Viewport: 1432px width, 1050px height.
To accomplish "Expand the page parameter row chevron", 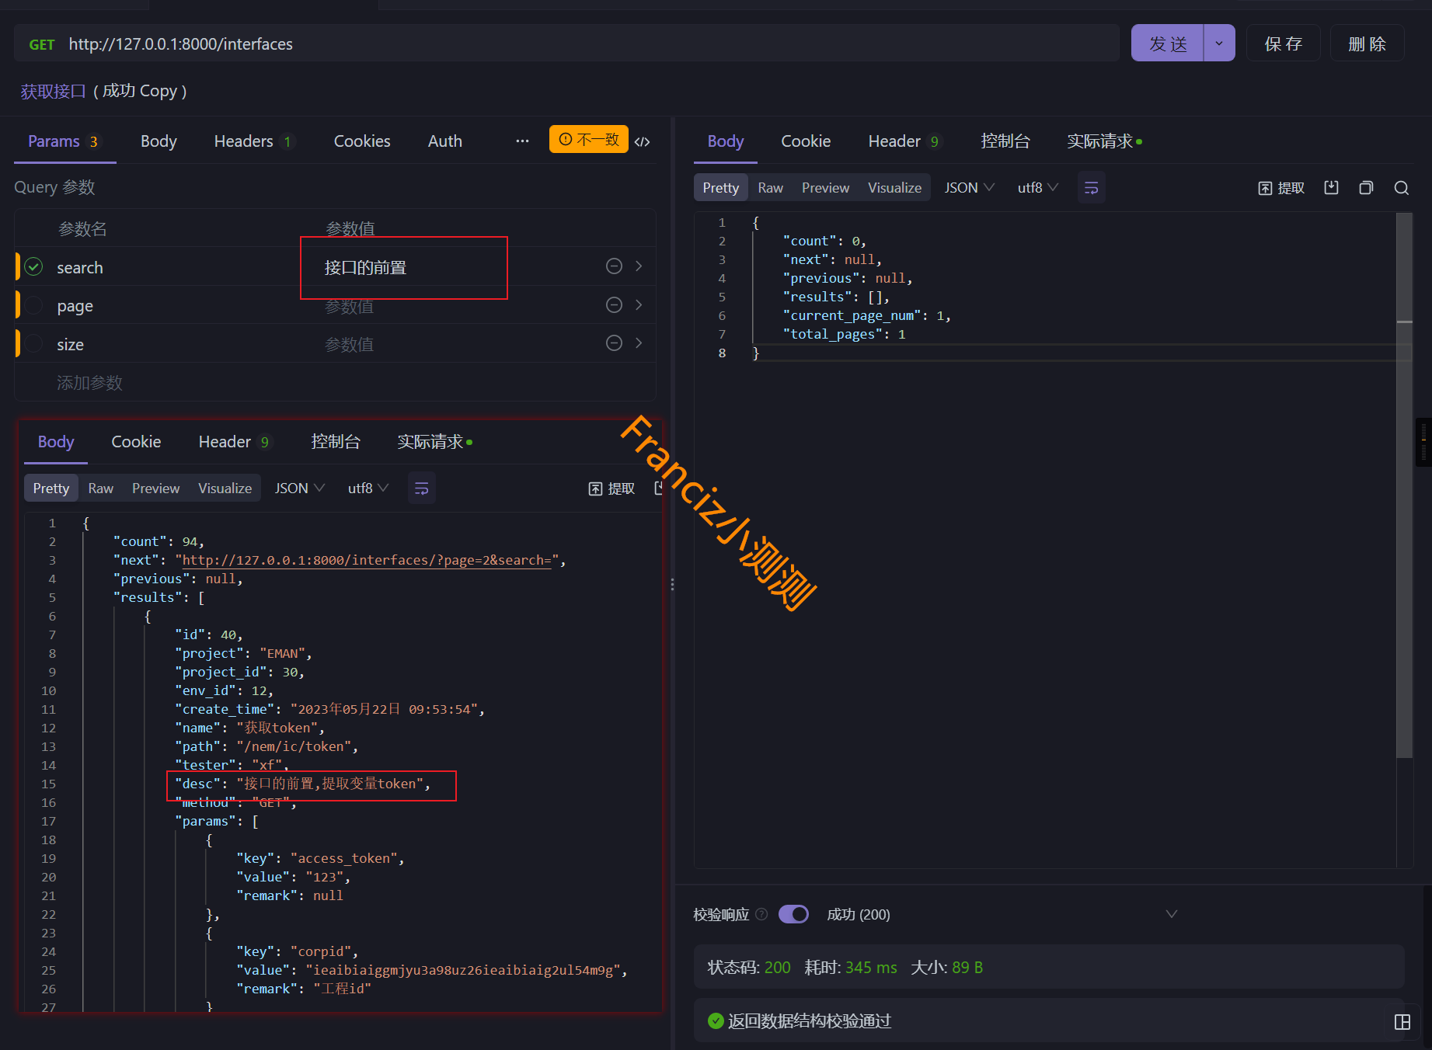I will (639, 304).
